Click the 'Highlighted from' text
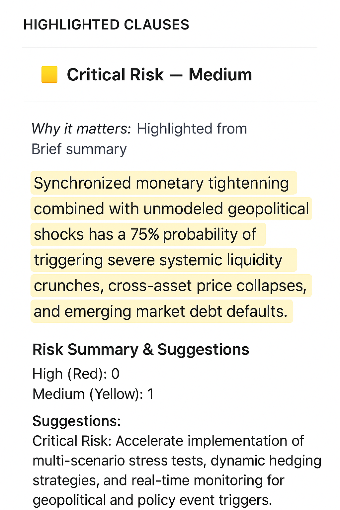The image size is (340, 510). coord(192,129)
